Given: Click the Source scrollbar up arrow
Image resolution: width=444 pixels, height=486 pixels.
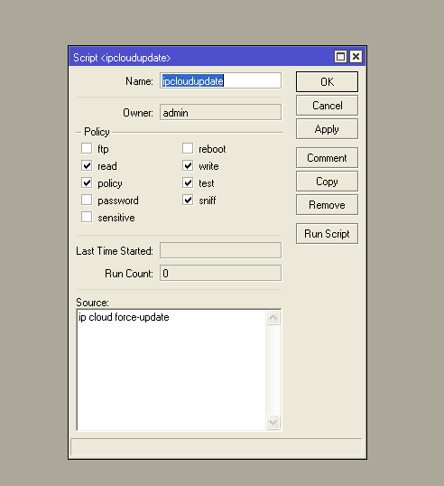Looking at the screenshot, I should (273, 317).
